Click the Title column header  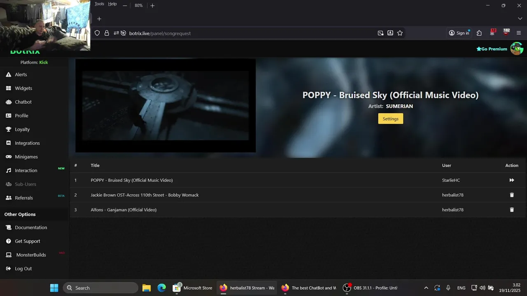pos(95,165)
